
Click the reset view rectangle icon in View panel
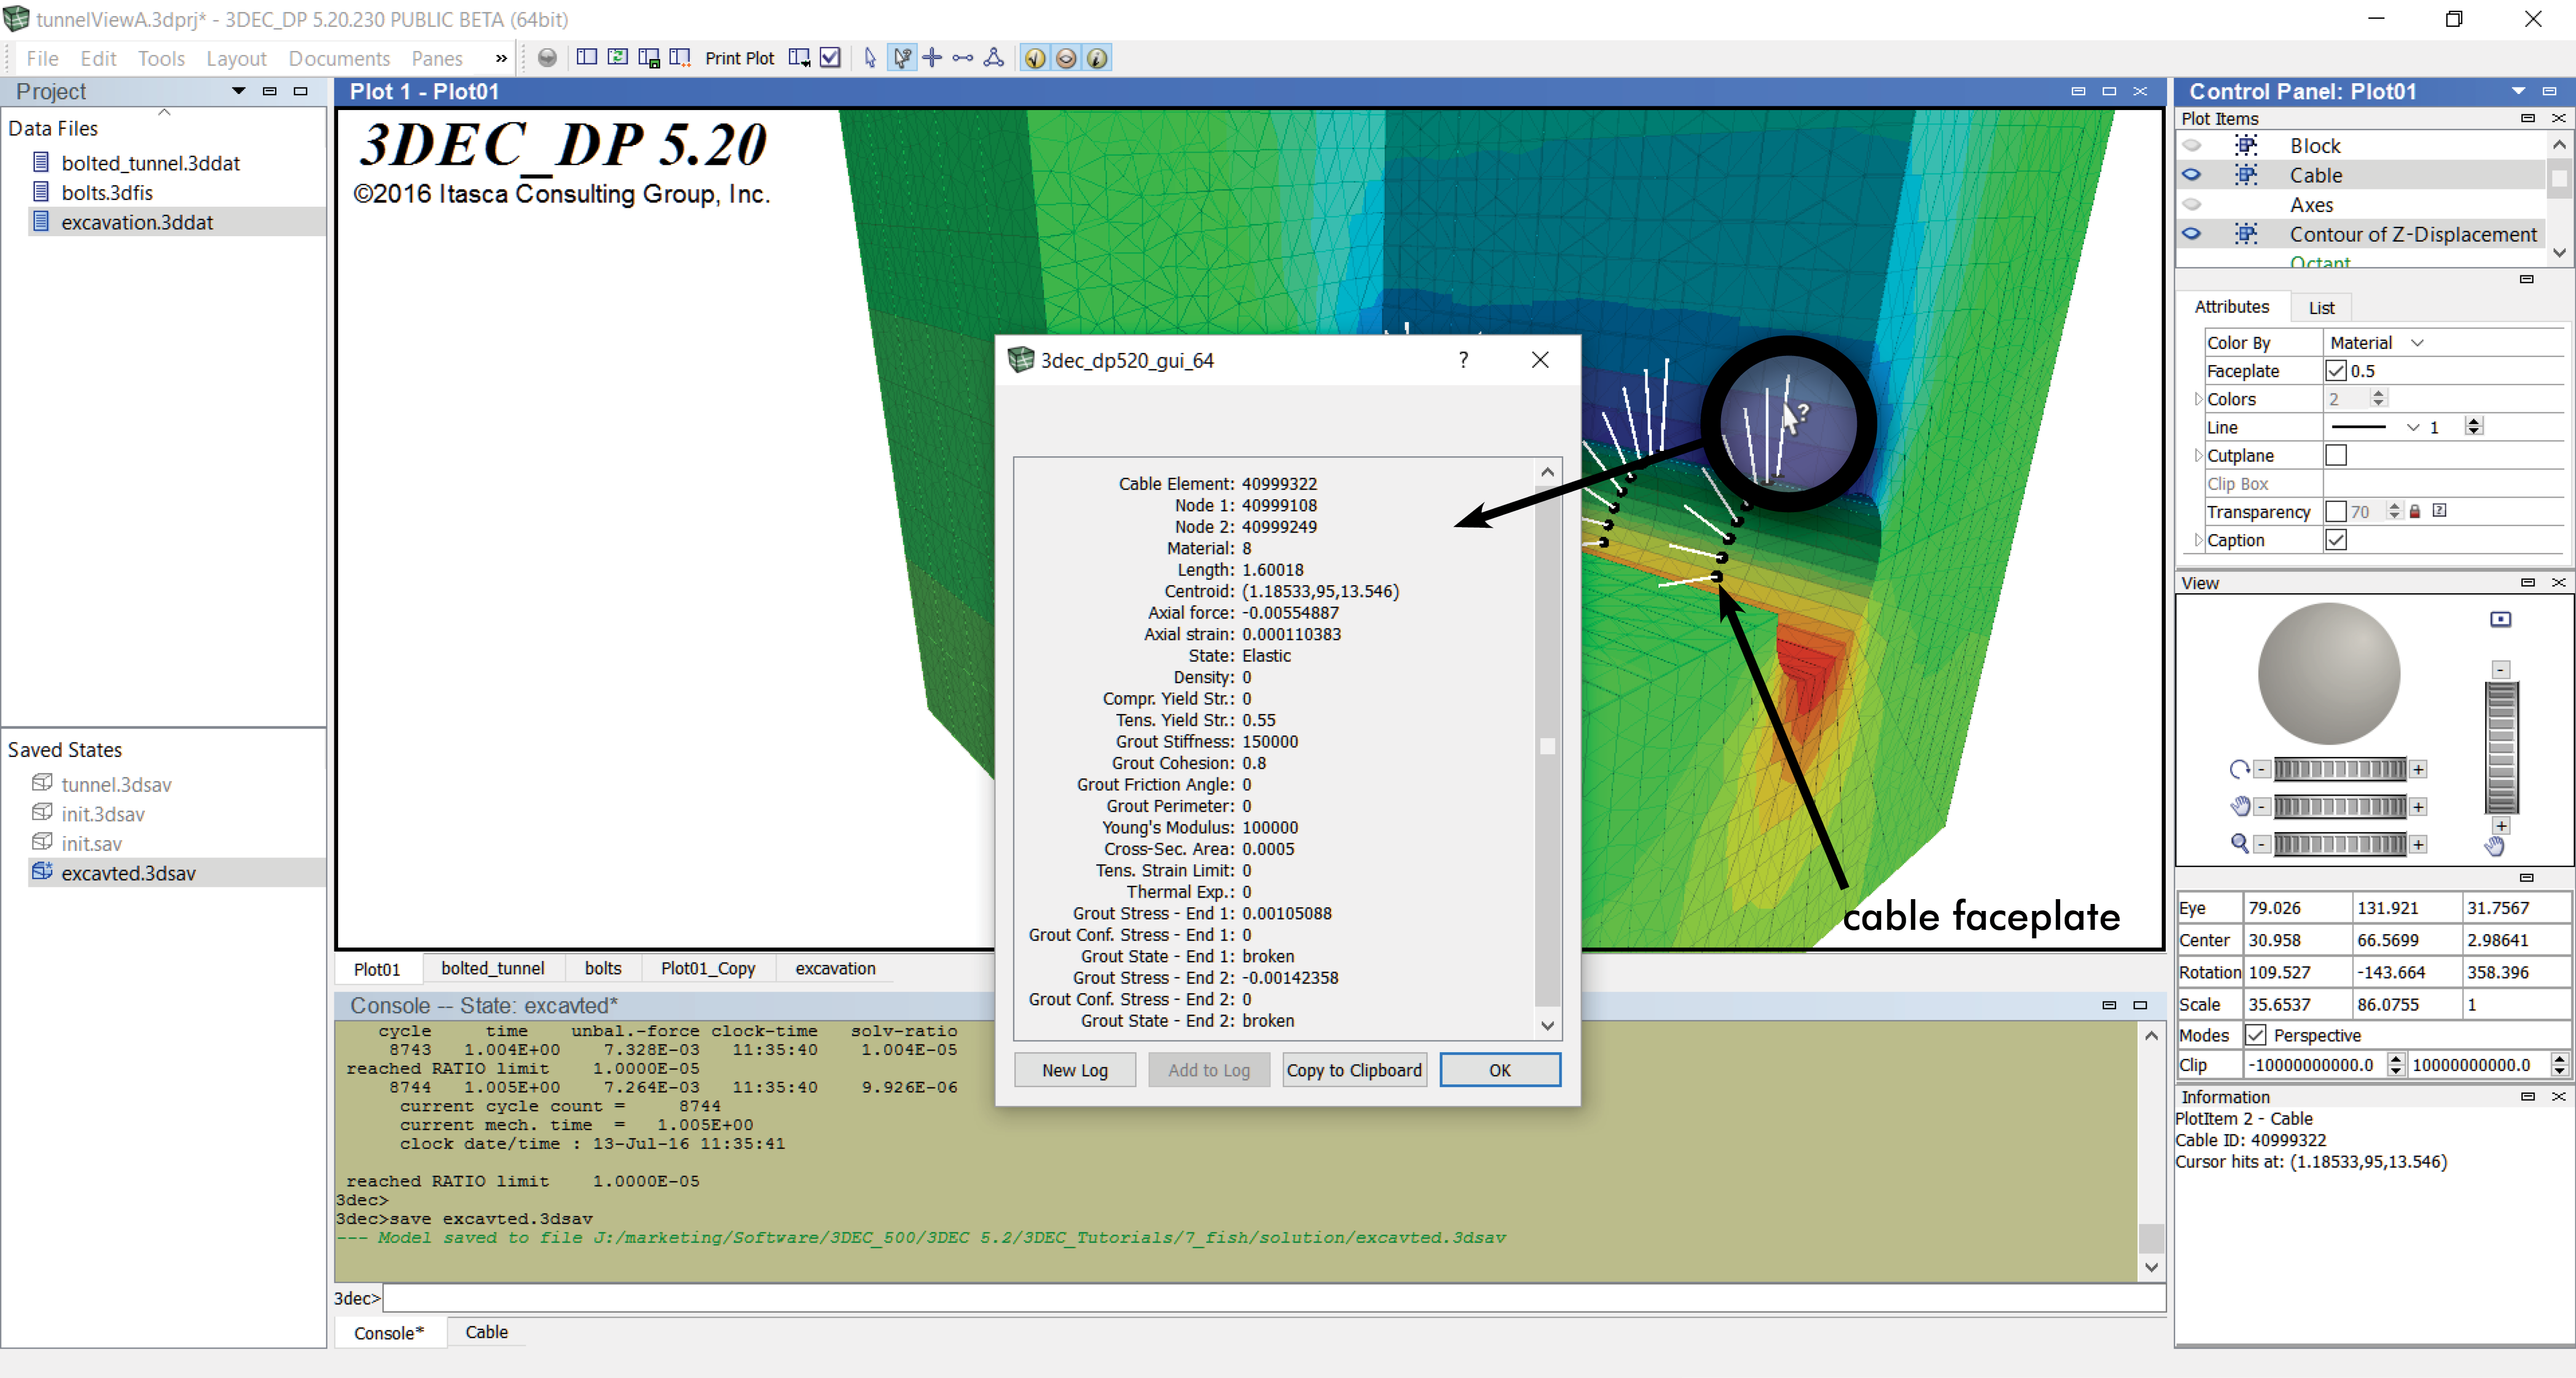point(2500,619)
